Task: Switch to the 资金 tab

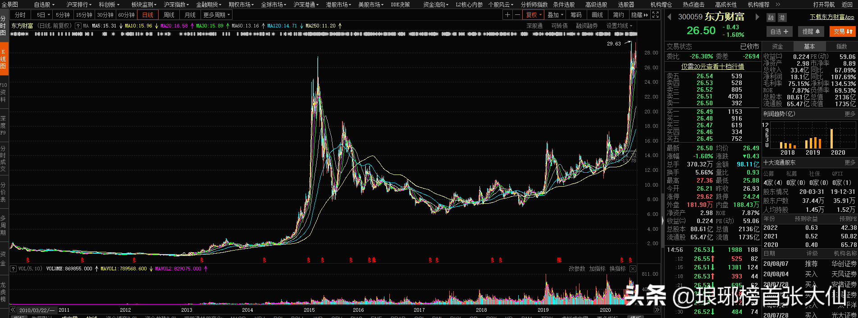Action: 777,46
